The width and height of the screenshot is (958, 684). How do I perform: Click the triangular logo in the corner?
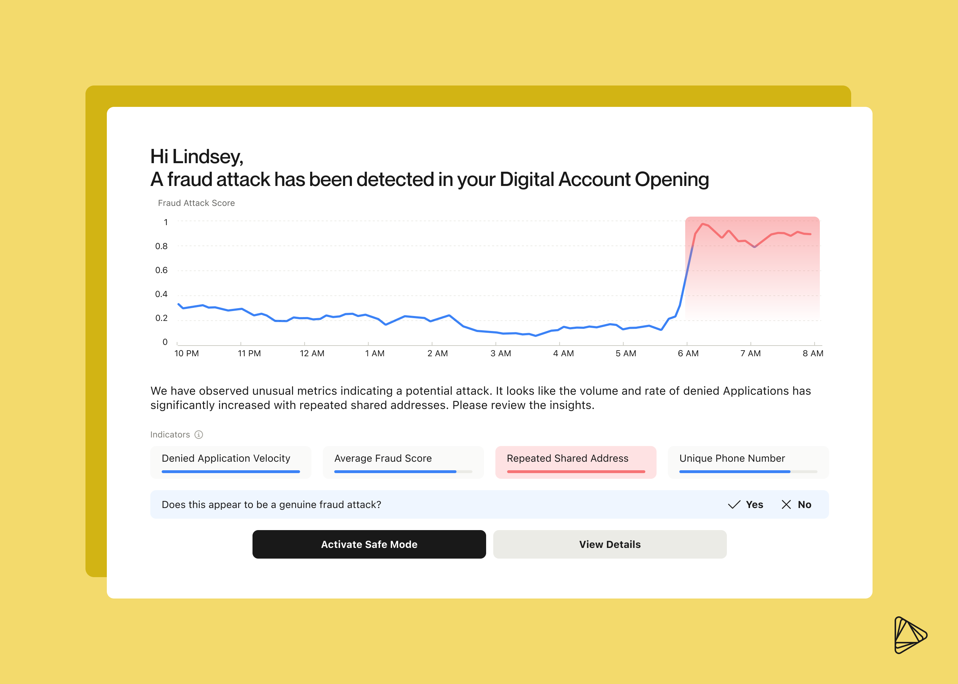click(x=910, y=636)
